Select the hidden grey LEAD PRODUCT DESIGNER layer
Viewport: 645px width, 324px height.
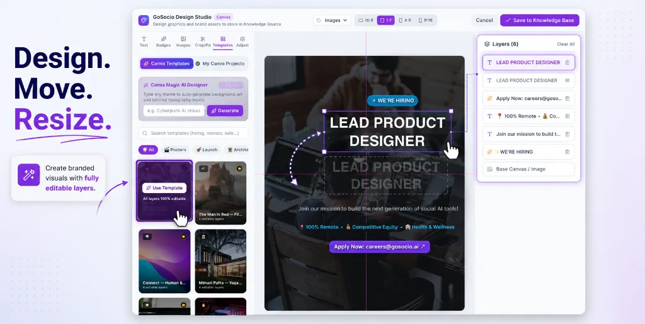[528, 81]
